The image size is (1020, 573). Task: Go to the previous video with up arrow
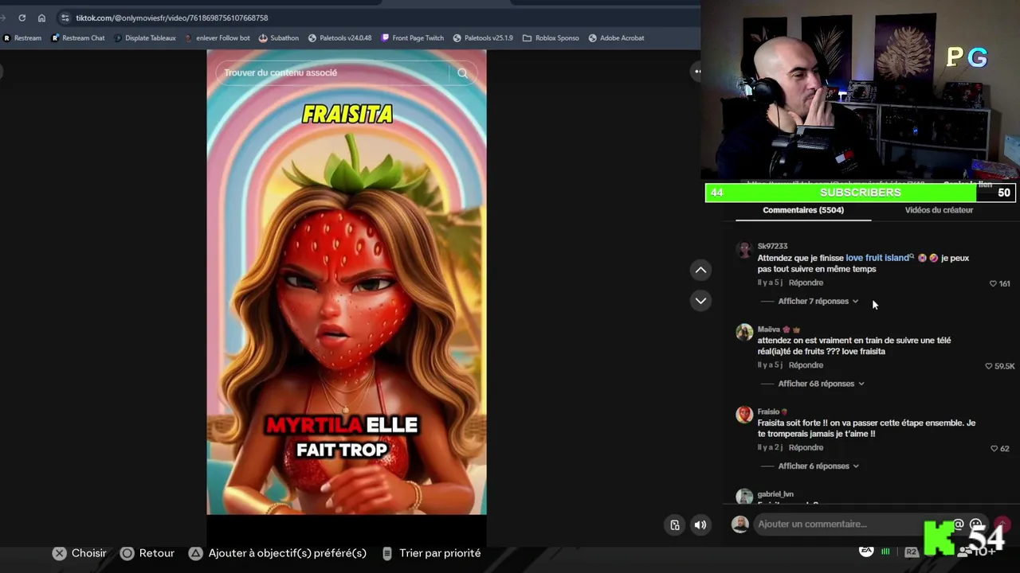[x=700, y=270]
